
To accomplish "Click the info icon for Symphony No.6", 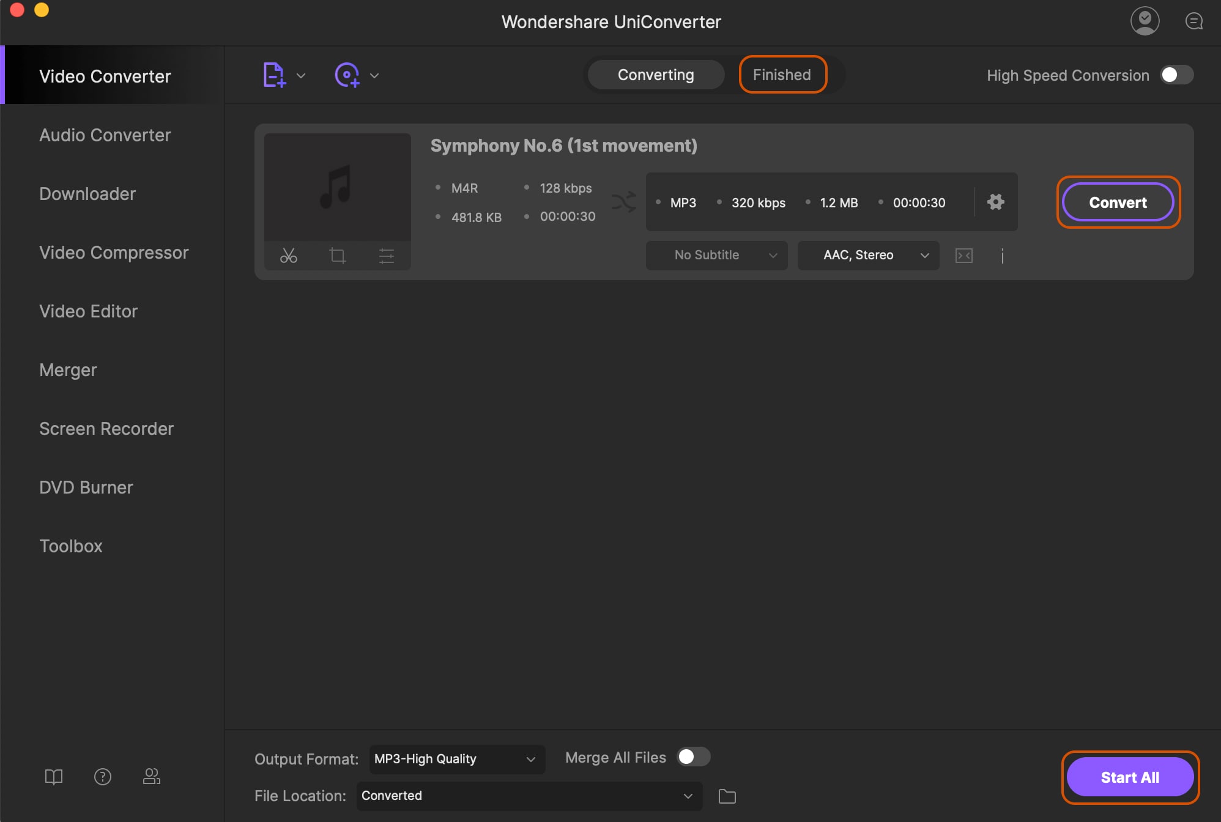I will tap(1002, 255).
